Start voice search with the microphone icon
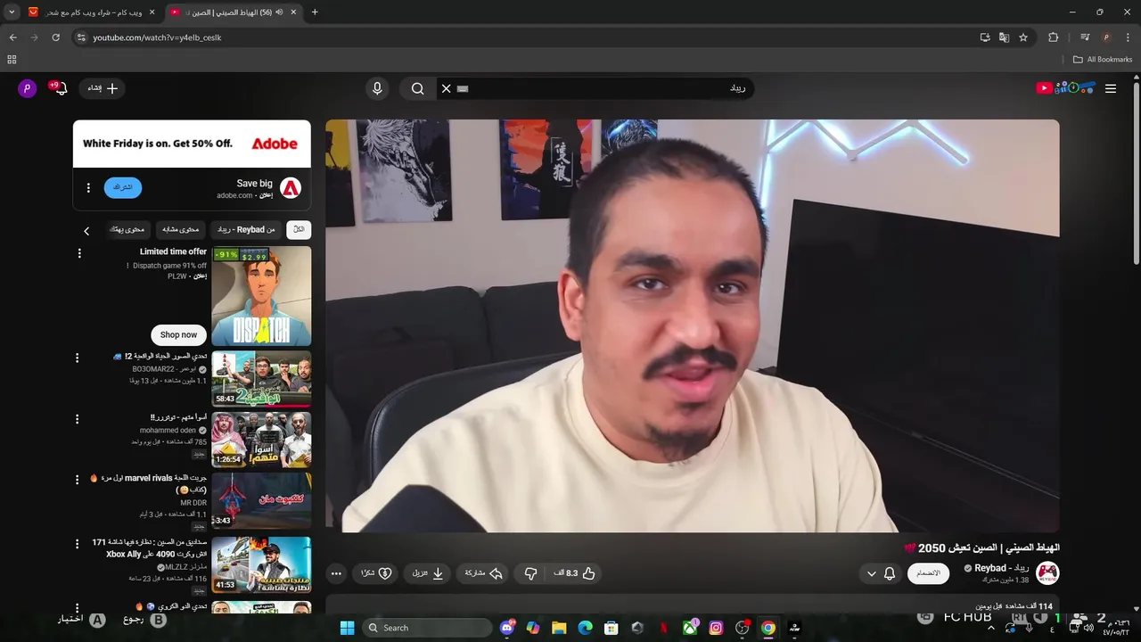 377,88
